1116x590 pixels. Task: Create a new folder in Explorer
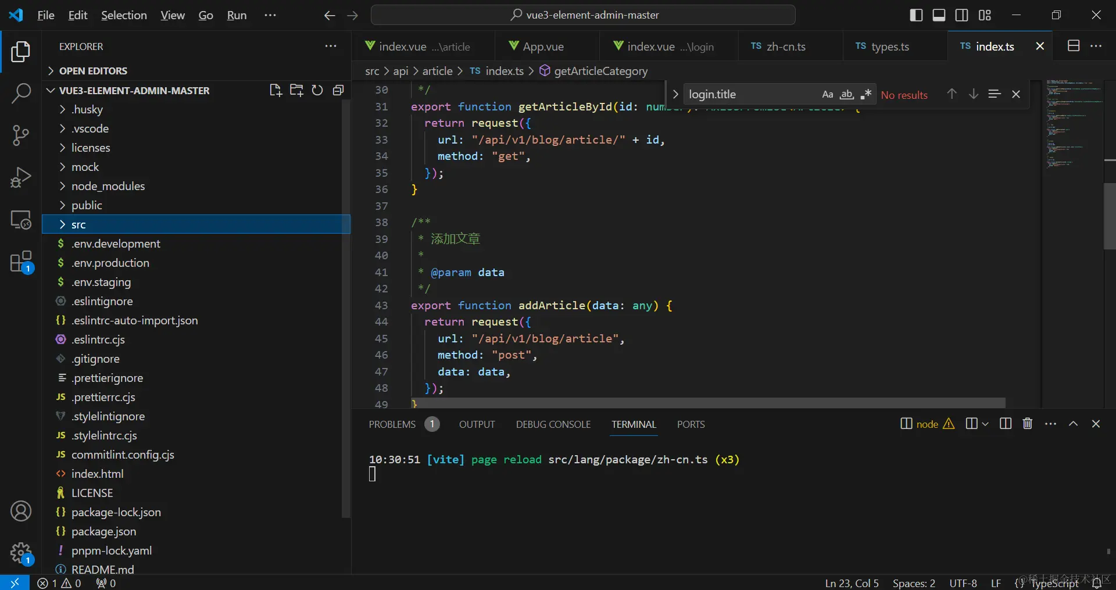point(296,90)
